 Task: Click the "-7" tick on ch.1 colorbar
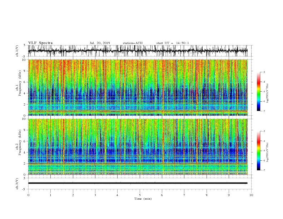click(263, 111)
